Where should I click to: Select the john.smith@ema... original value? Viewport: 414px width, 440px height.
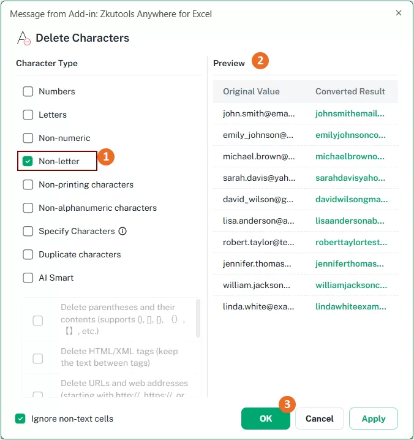(x=259, y=113)
